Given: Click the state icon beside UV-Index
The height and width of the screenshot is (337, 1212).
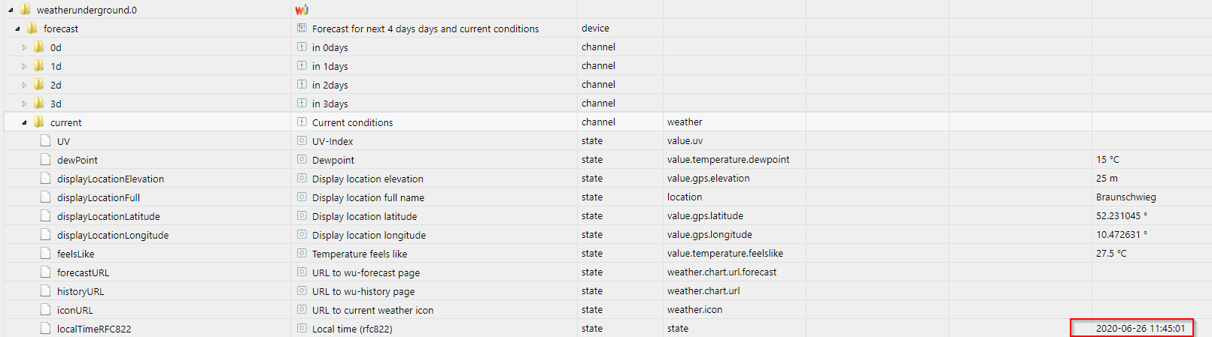Looking at the screenshot, I should point(302,141).
